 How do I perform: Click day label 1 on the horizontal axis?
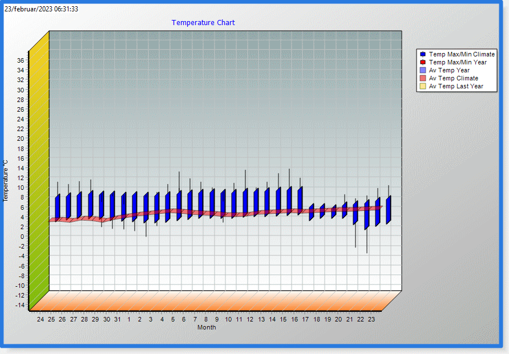coord(129,319)
